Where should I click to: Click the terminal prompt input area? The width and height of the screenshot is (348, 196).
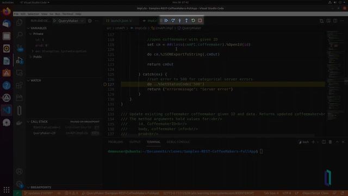pyautogui.click(x=261, y=151)
